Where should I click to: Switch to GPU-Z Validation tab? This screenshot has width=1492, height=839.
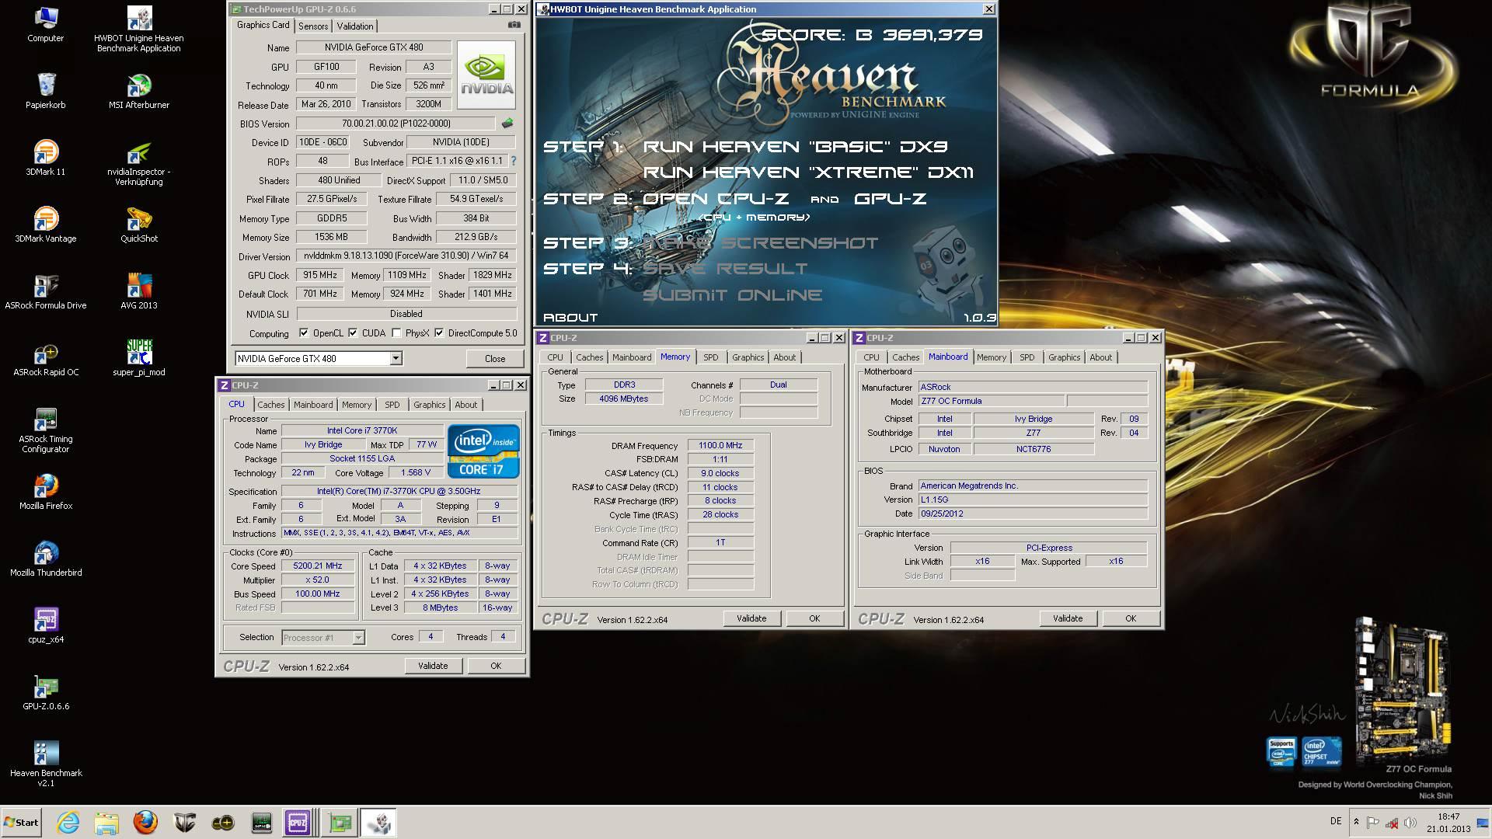pyautogui.click(x=355, y=26)
